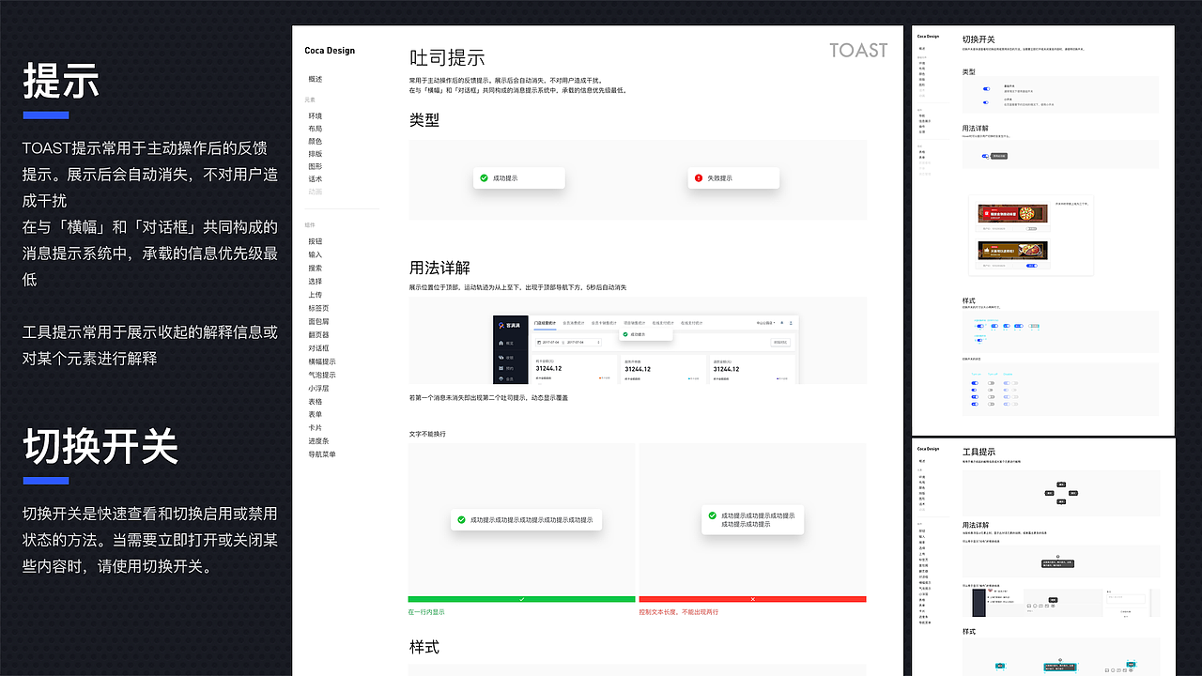Click green check icon in the two-line toast example
The height and width of the screenshot is (676, 1202).
(712, 515)
